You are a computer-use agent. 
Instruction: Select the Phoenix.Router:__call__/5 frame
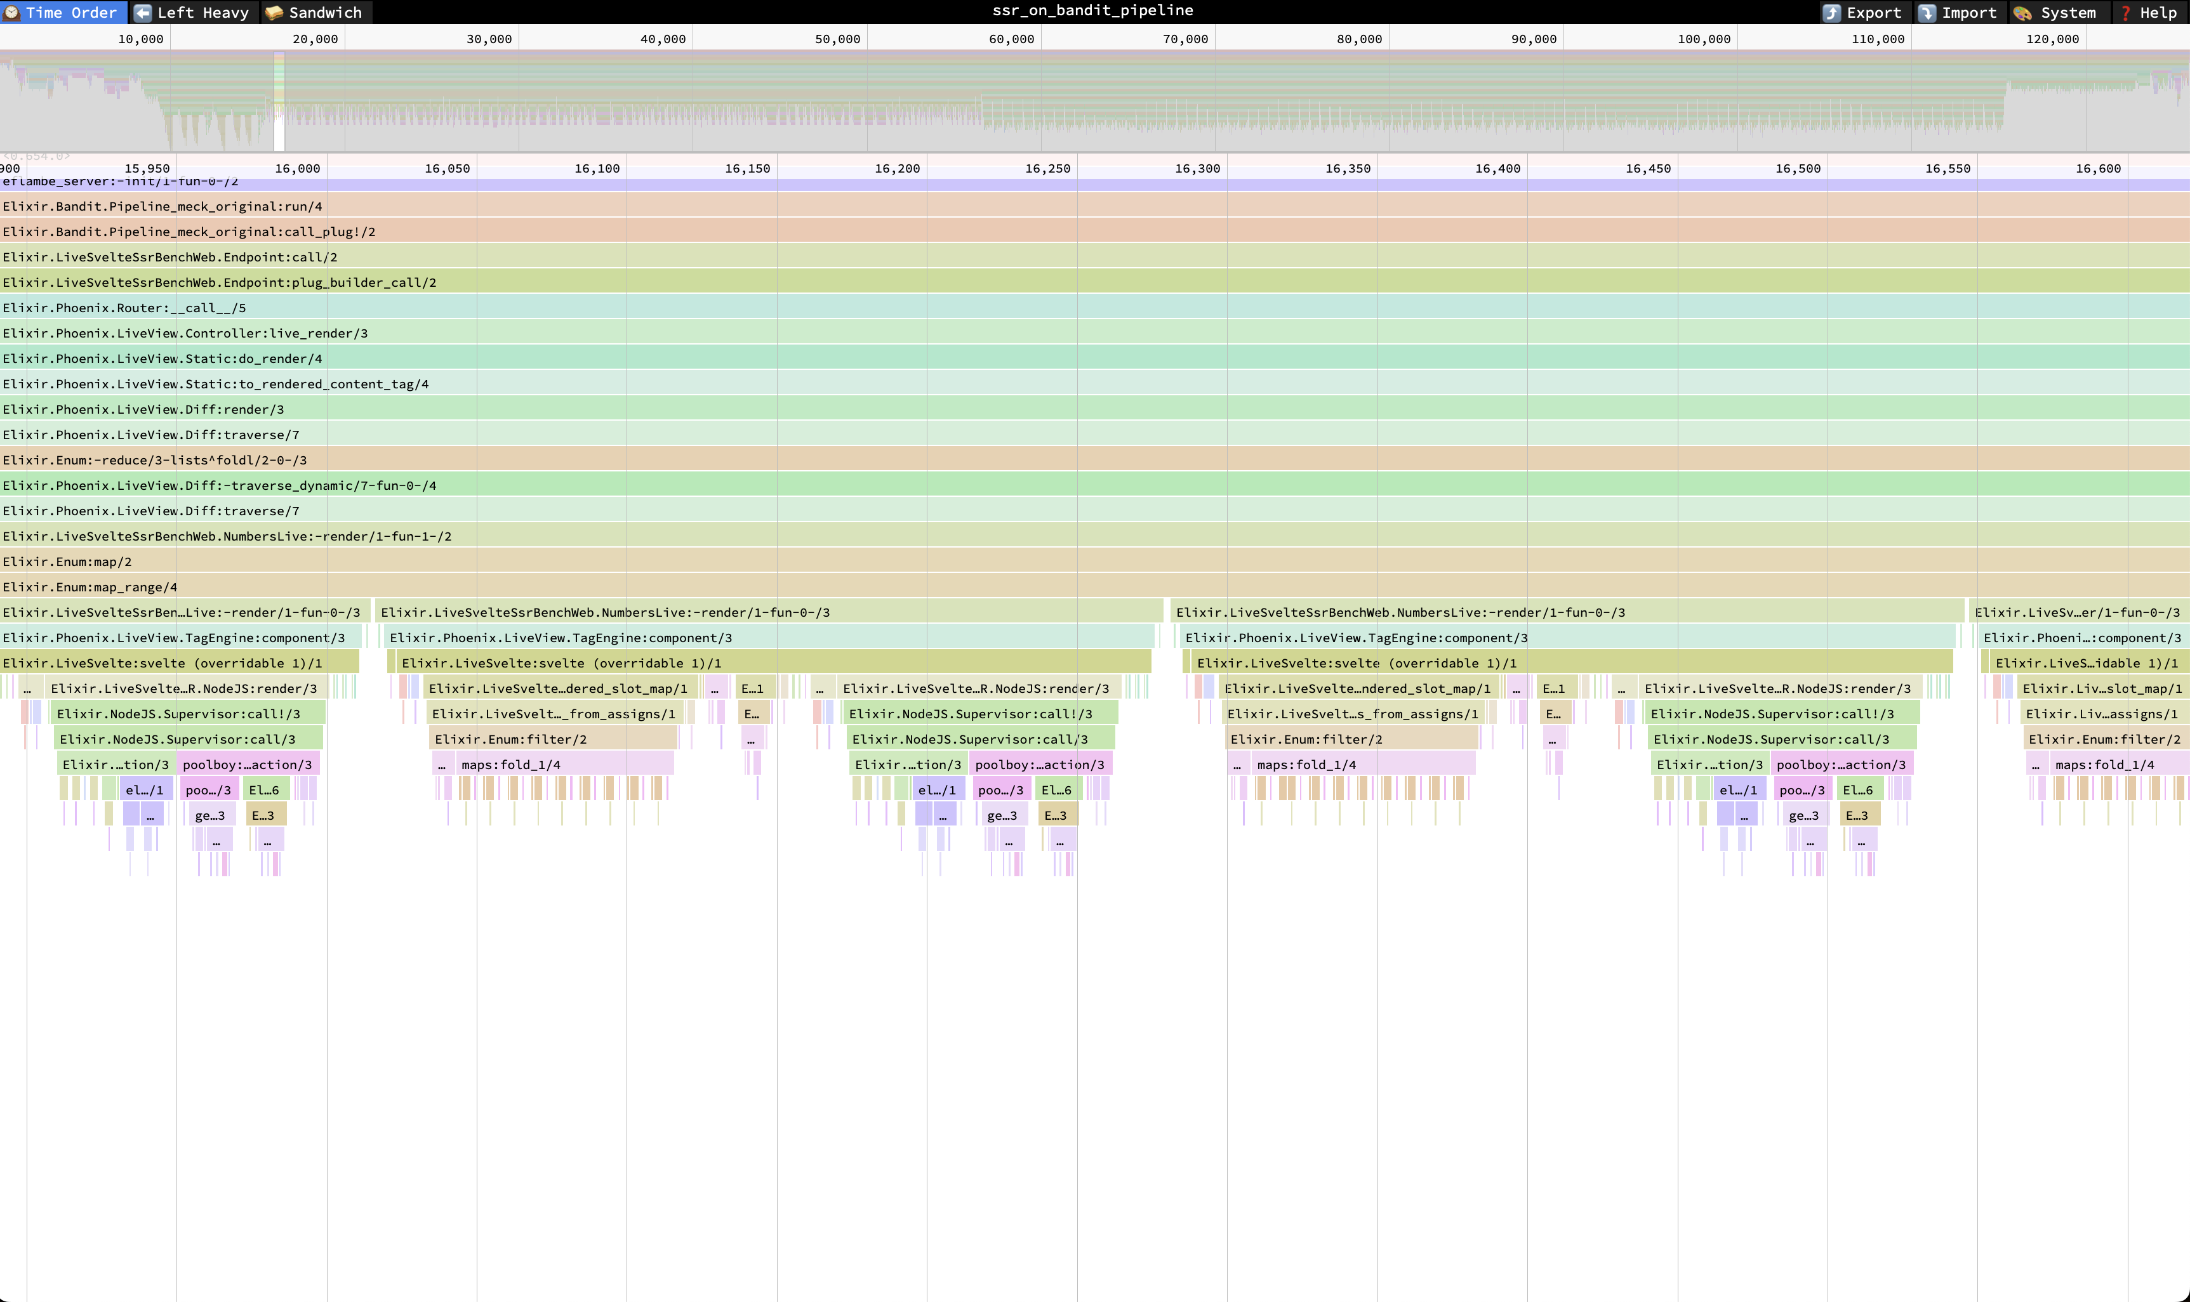[1094, 307]
